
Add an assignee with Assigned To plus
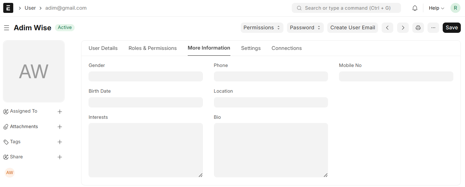point(59,112)
